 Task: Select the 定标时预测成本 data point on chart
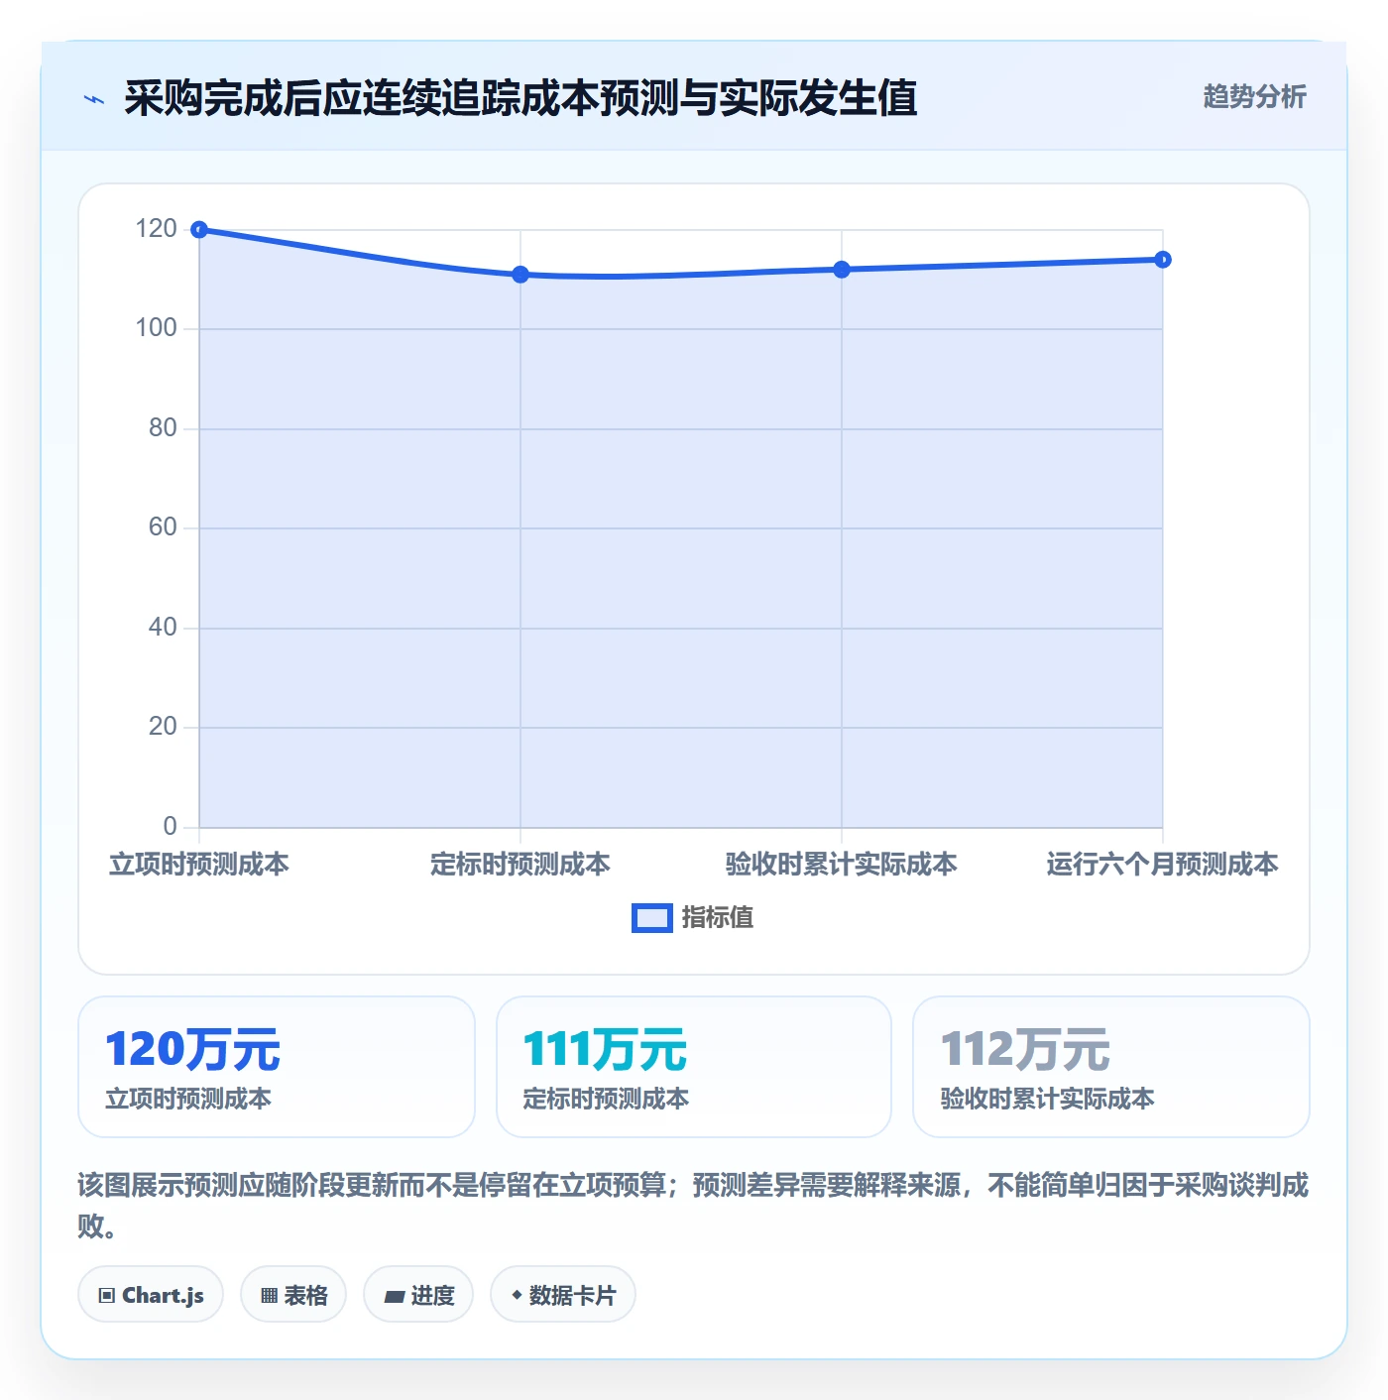pos(520,275)
